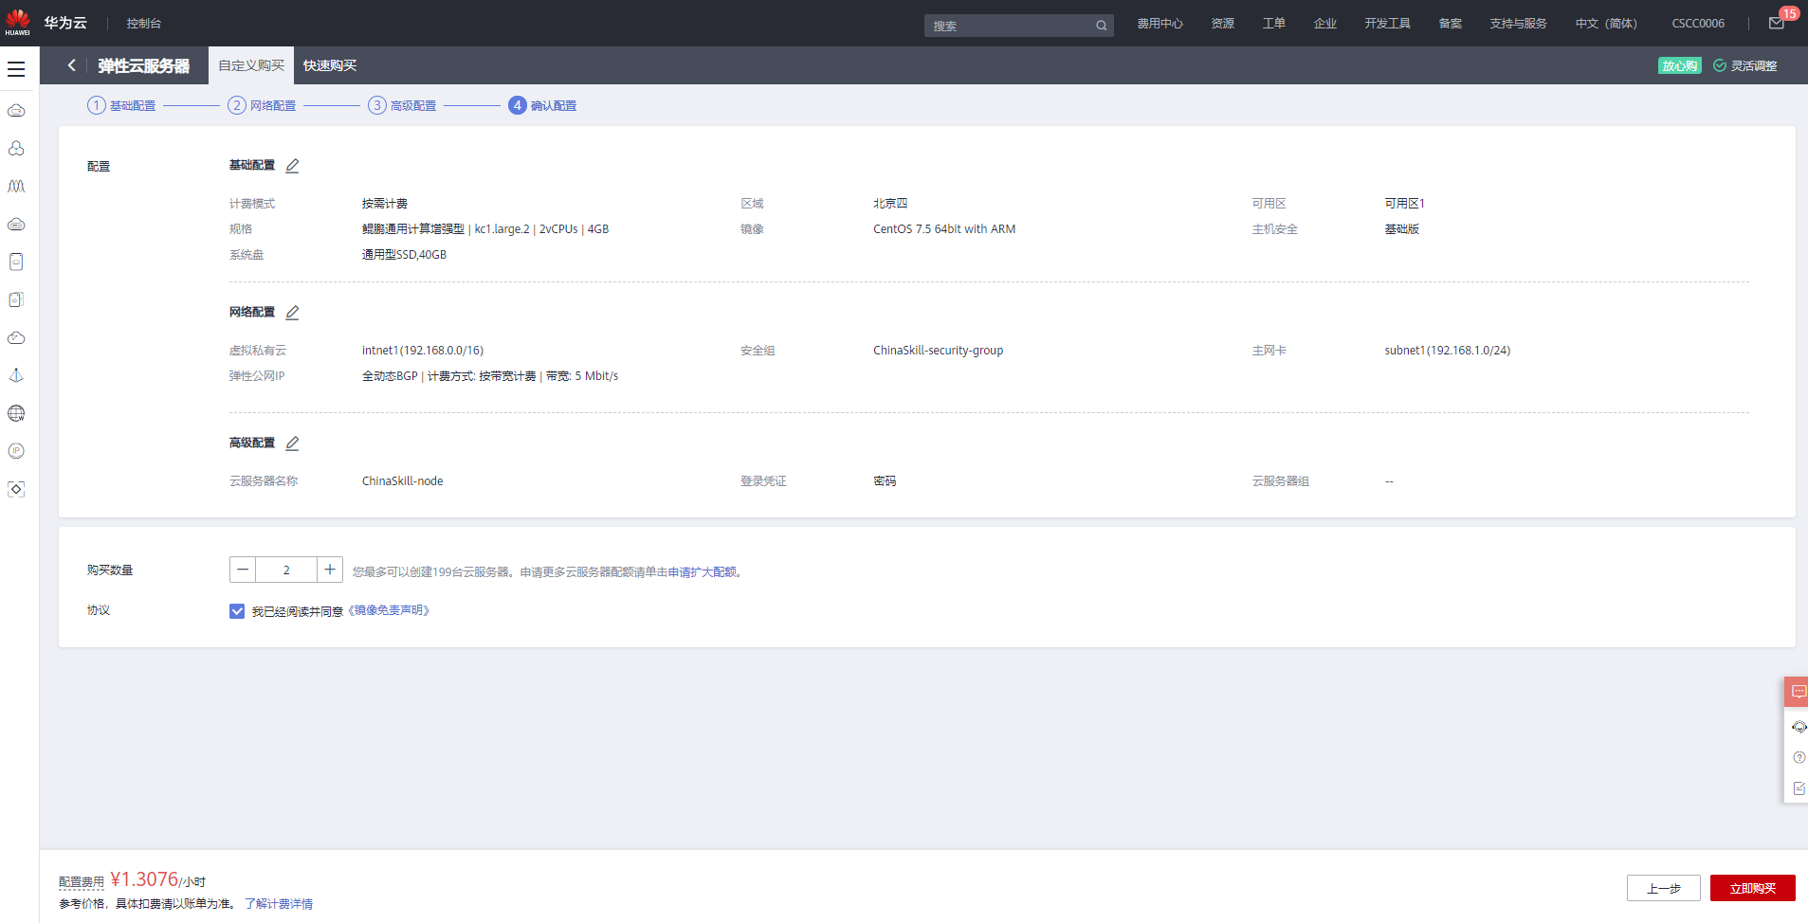Click the search magnifier icon
Image resolution: width=1808 pixels, height=923 pixels.
click(x=1101, y=26)
